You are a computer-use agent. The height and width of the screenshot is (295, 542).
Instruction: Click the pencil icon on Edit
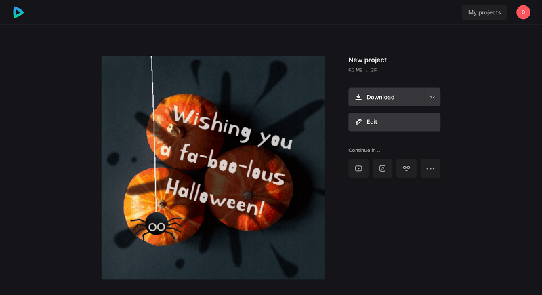[359, 122]
